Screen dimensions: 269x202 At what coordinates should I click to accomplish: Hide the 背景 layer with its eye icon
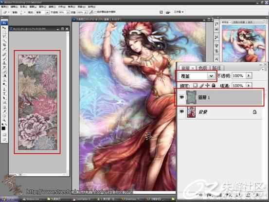(x=181, y=111)
